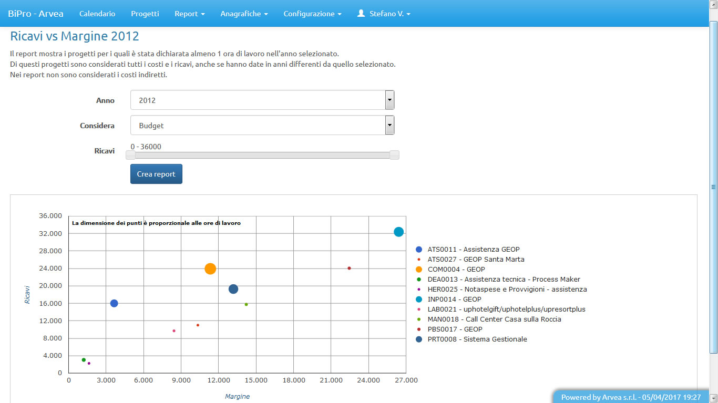Click the right handle of Ricavi slider
This screenshot has height=403, width=718.
point(394,155)
